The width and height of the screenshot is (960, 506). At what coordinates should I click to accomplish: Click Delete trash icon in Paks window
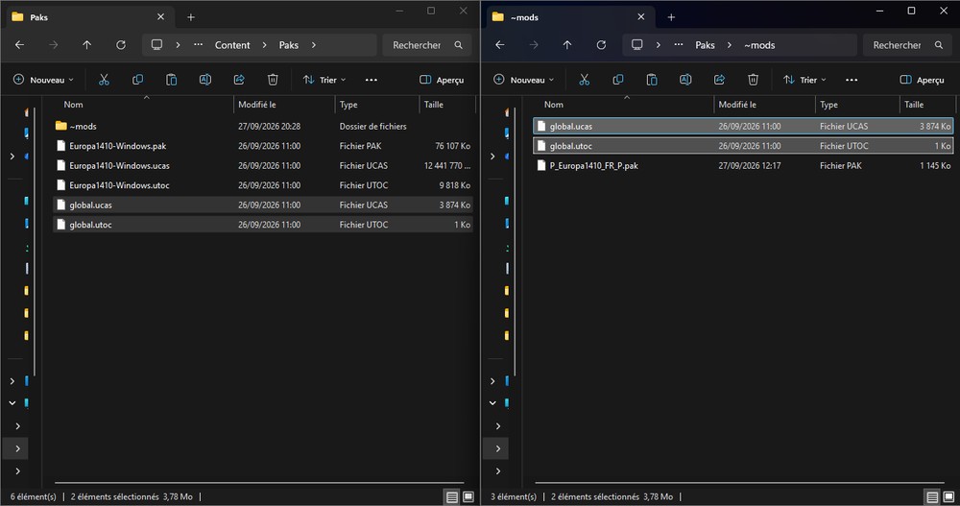(273, 80)
